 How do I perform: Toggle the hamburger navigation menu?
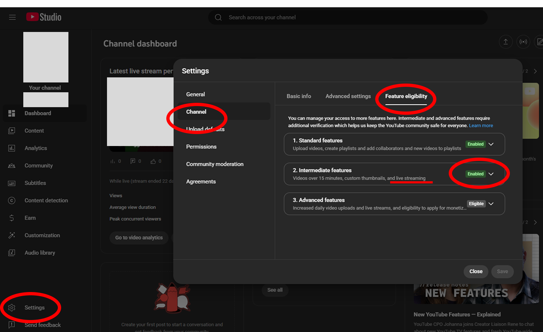pos(12,17)
